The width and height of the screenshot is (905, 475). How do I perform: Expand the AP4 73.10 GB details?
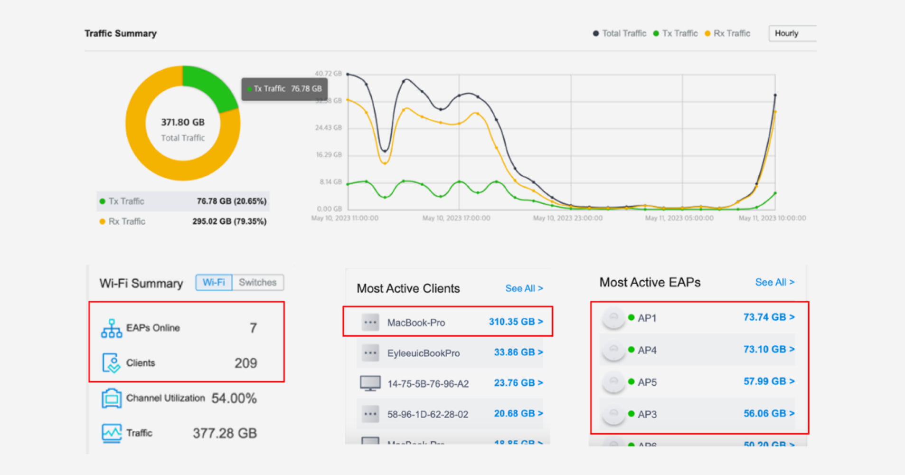pyautogui.click(x=768, y=350)
